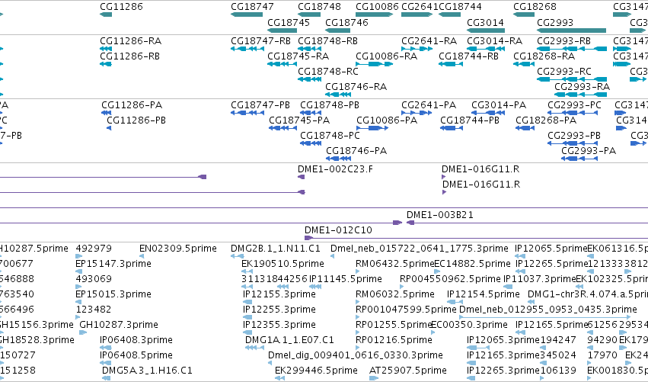Click EST IP12154.5prime label

click(484, 294)
